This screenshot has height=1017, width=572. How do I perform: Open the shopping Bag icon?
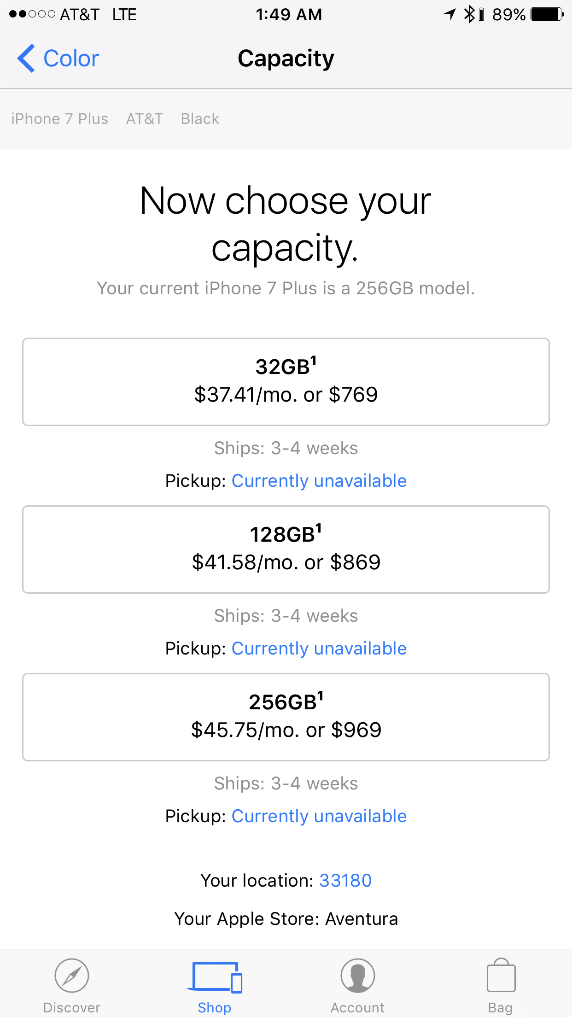(501, 975)
